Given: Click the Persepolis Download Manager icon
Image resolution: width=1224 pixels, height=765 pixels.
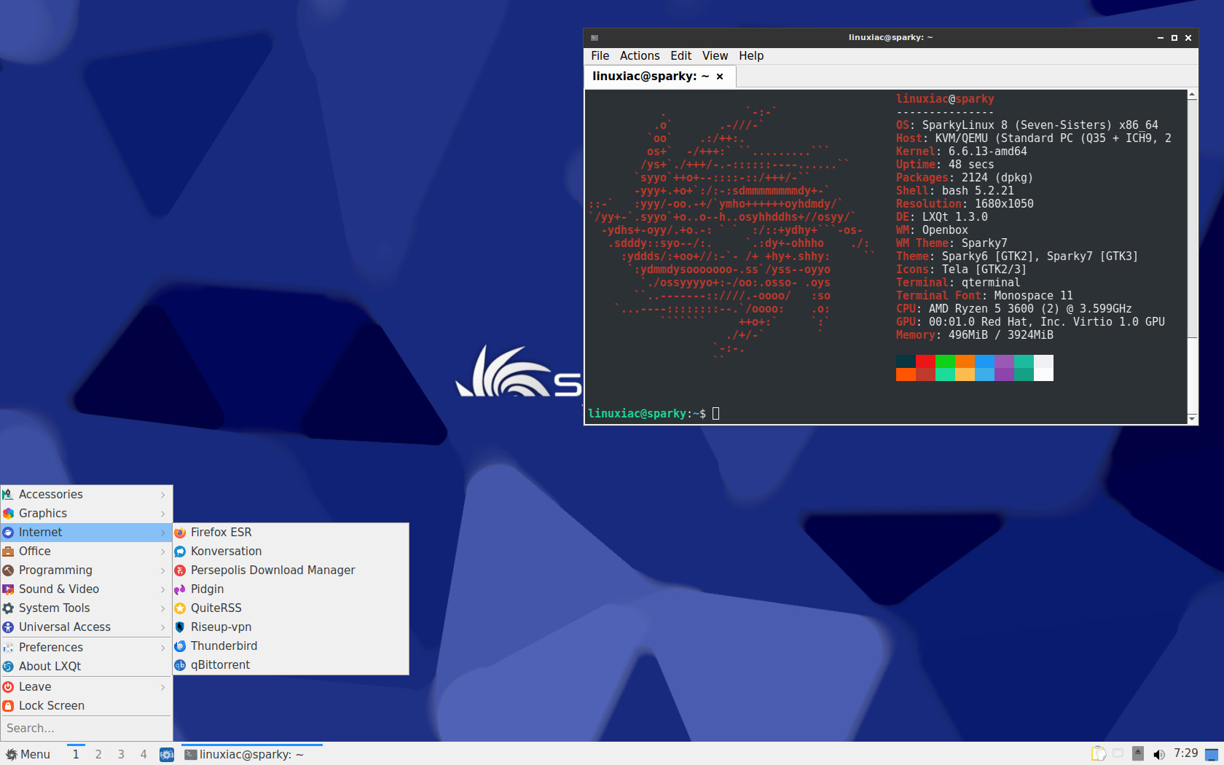Looking at the screenshot, I should point(180,570).
